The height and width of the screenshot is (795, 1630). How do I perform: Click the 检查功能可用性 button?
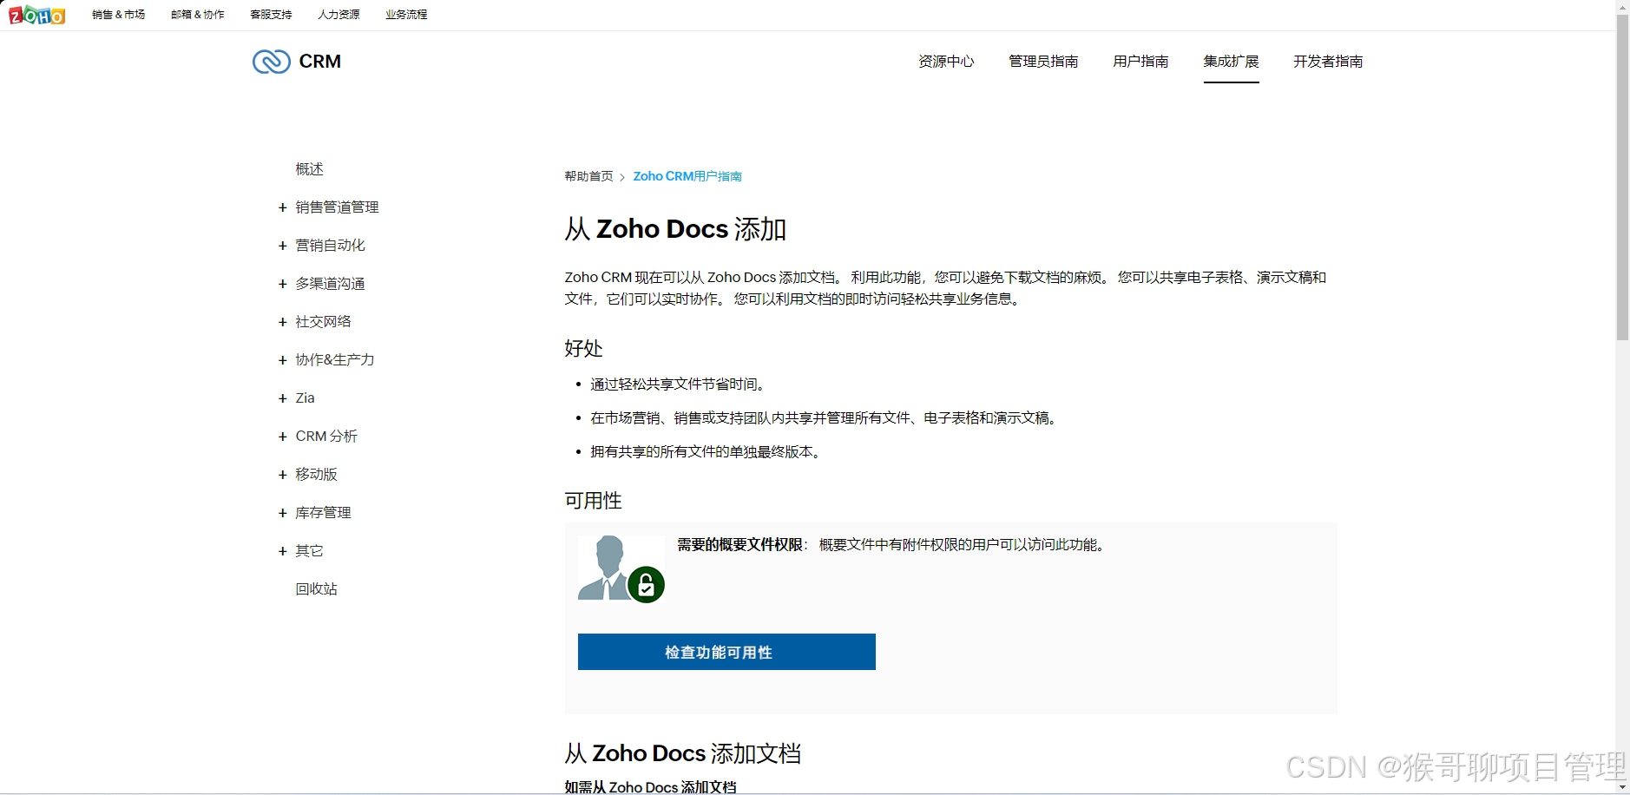(726, 652)
